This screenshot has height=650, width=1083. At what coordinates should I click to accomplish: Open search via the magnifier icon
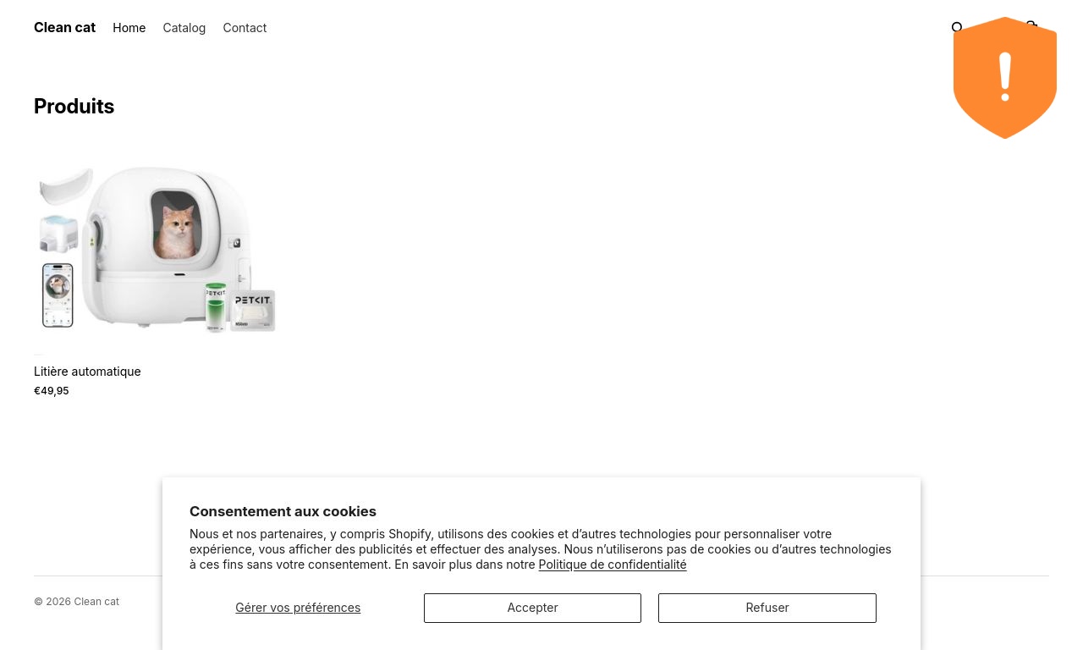tap(957, 28)
